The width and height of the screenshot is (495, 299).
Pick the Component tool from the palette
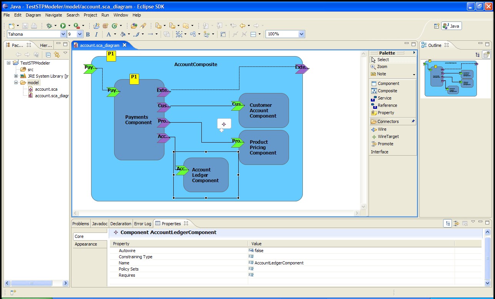coord(388,83)
